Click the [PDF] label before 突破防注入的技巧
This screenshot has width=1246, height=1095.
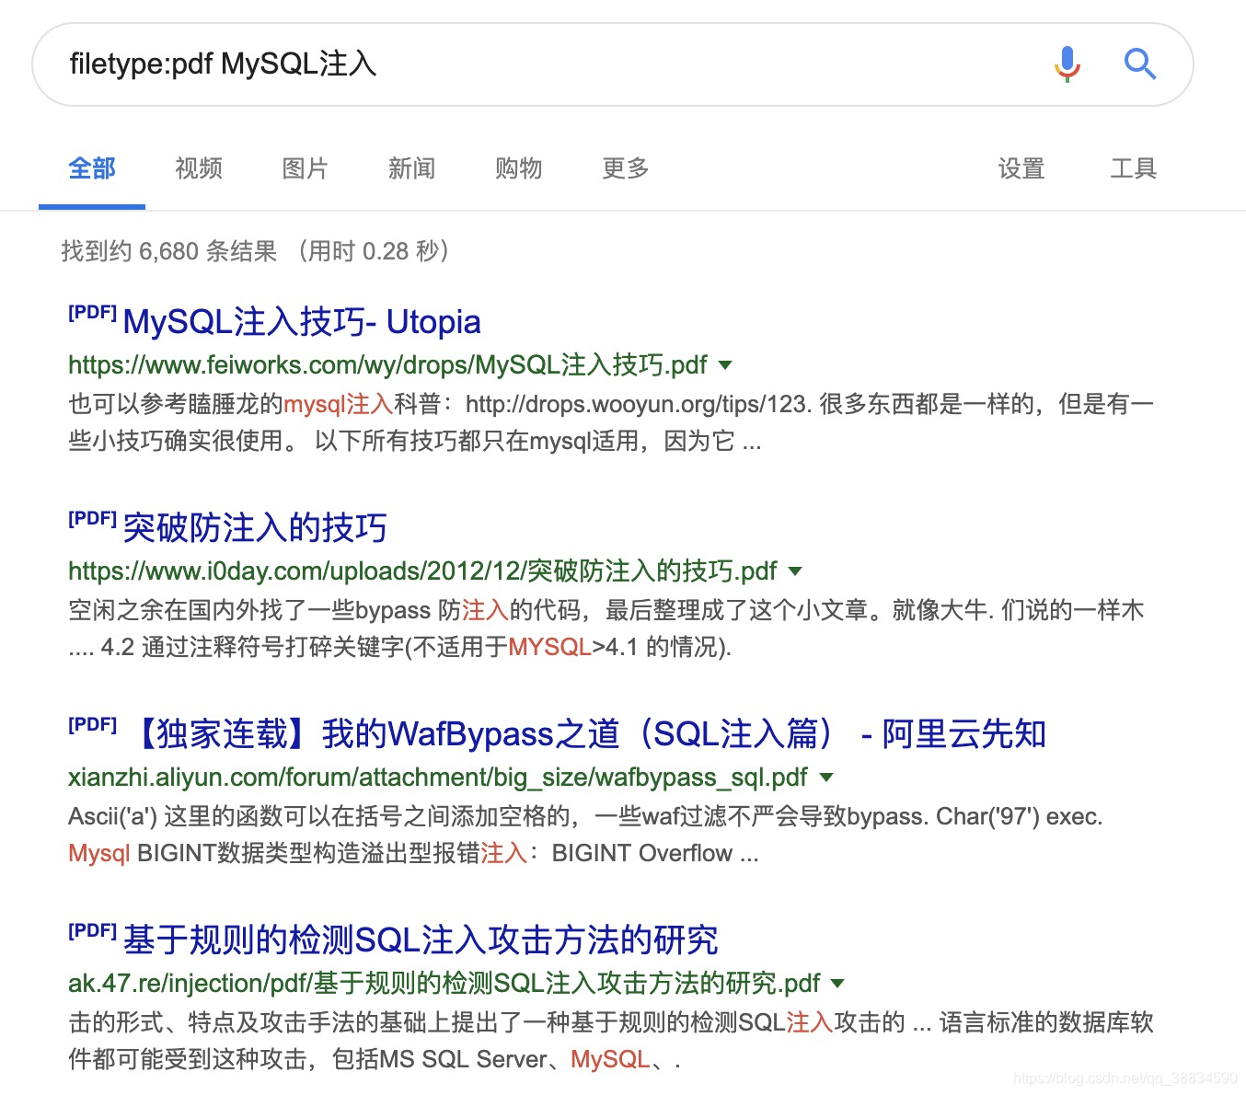click(x=92, y=518)
